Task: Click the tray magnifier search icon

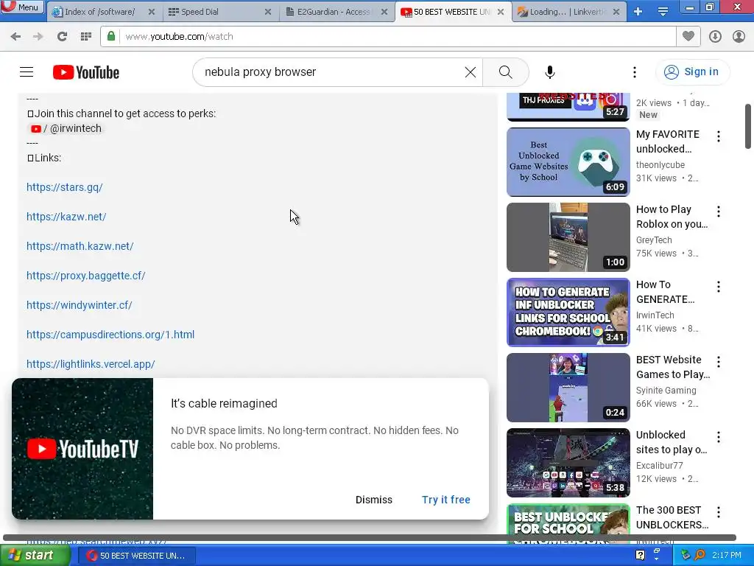Action: (700, 556)
